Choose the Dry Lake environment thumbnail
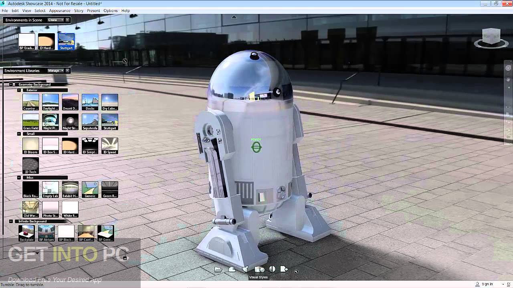This screenshot has width=513, height=288. coord(110,102)
